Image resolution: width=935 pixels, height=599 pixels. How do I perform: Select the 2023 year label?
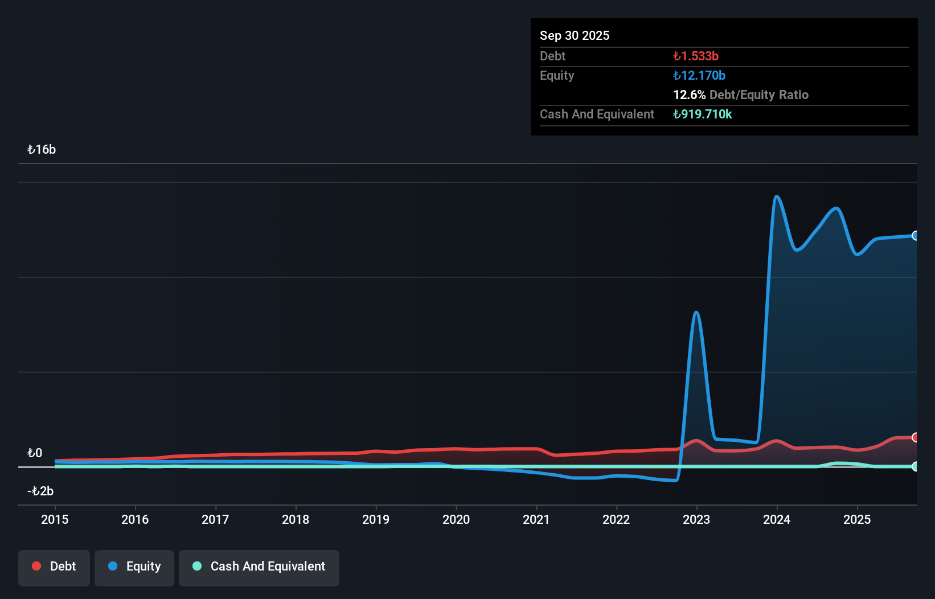696,519
